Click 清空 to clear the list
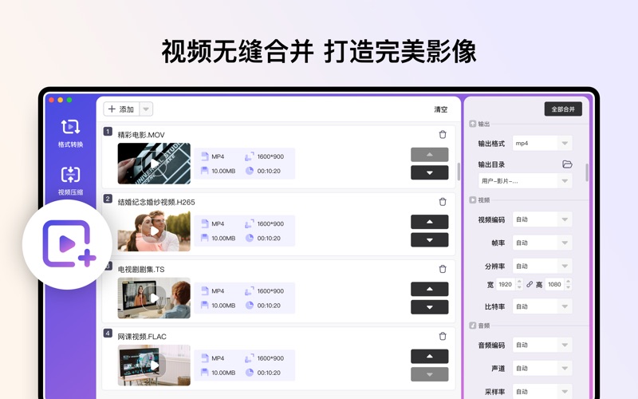638x399 pixels. coord(441,109)
